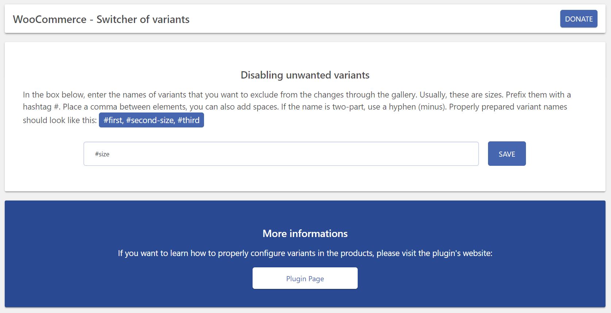Image resolution: width=611 pixels, height=313 pixels.
Task: Click the sentence about visiting the plugin's website
Action: 305,253
